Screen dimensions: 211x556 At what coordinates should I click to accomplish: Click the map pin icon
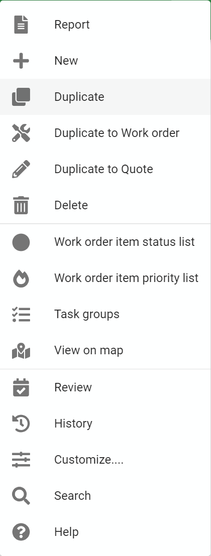tap(21, 351)
